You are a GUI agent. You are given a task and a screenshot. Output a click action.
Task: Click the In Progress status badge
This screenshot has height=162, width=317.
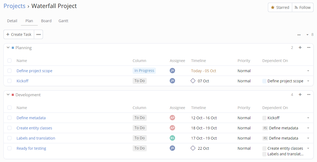144,71
